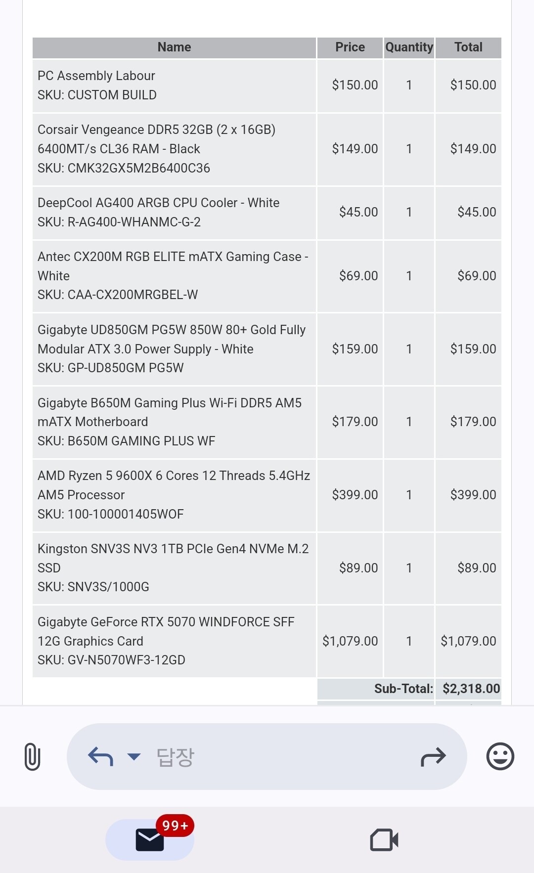Tap the Sub-Total amount $2,318.00
The image size is (534, 873).
click(x=471, y=689)
